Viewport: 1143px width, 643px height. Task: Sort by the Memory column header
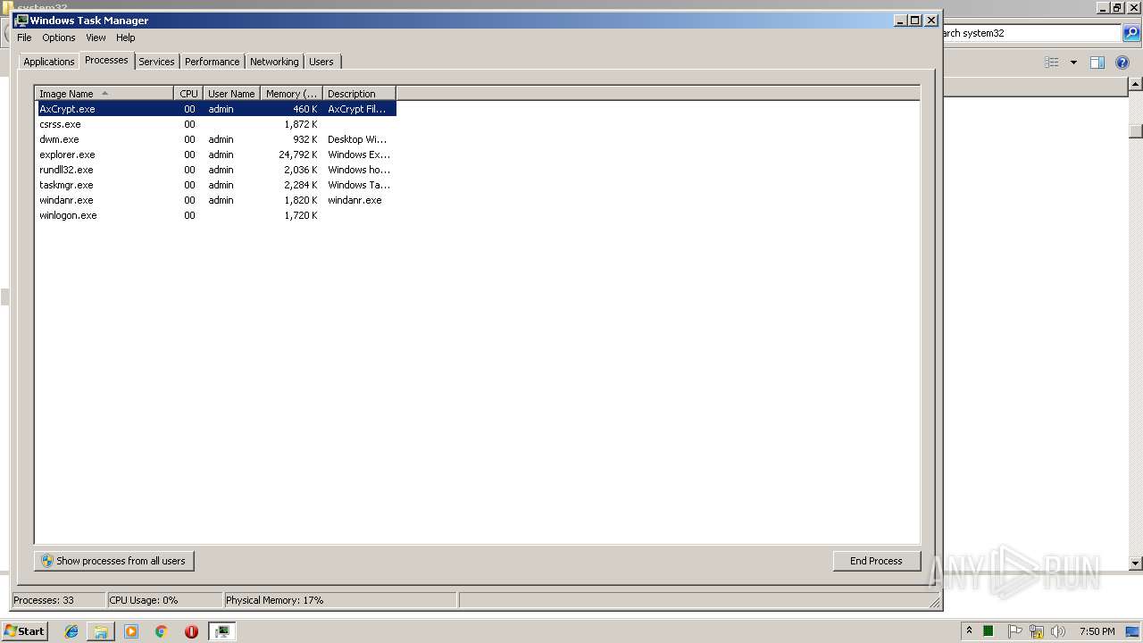(x=292, y=94)
